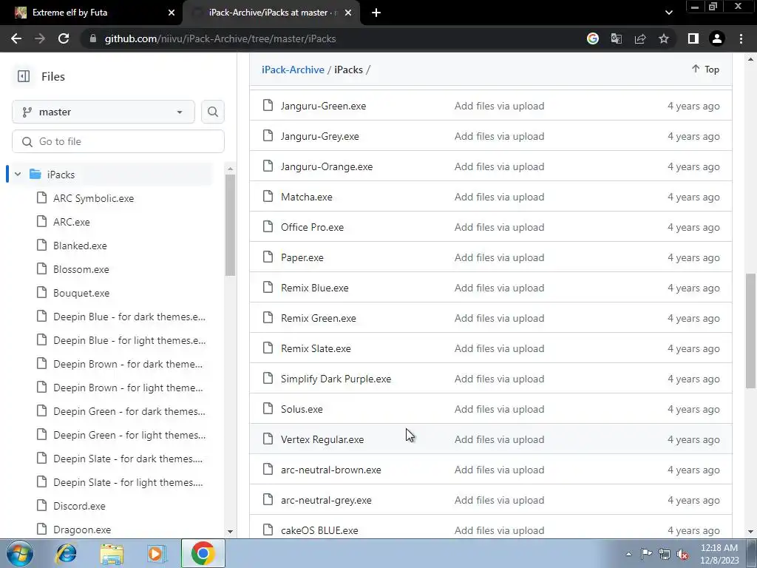Viewport: 757px width, 568px height.
Task: Select the iPack-Archive/iPacks browser tab
Action: [272, 13]
